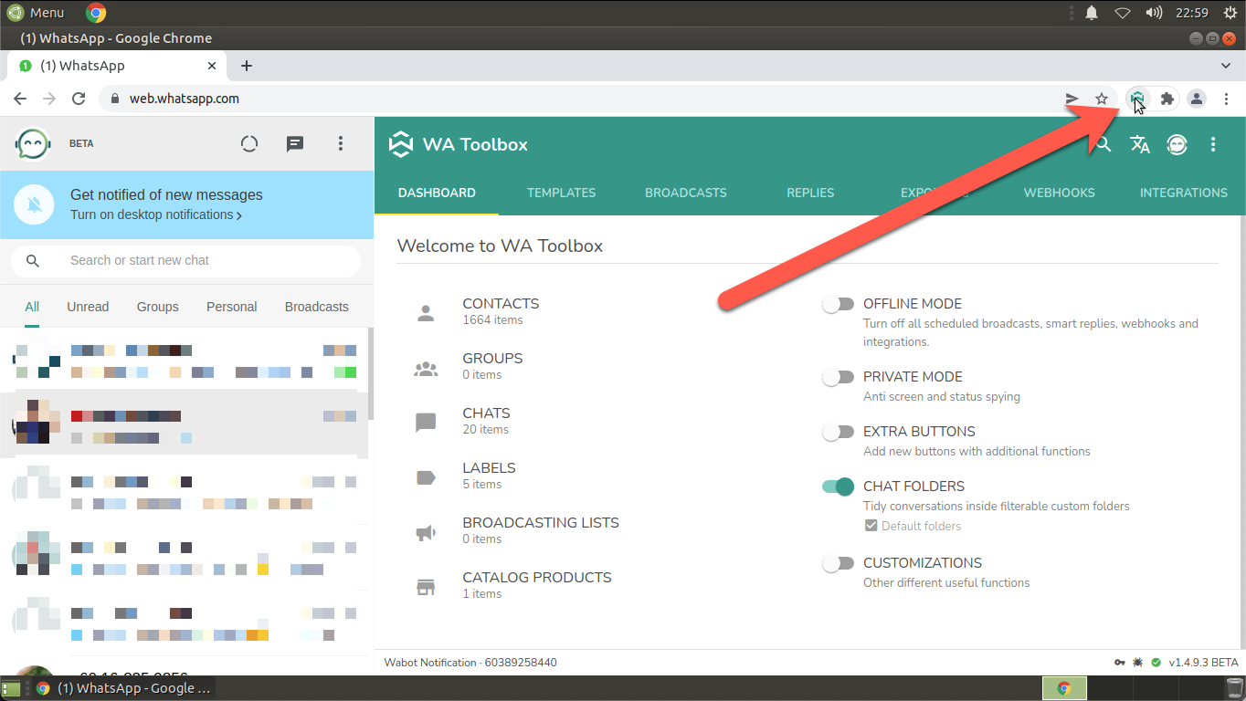Filter chats by Groups folder
Image resolution: width=1246 pixels, height=701 pixels.
158,307
